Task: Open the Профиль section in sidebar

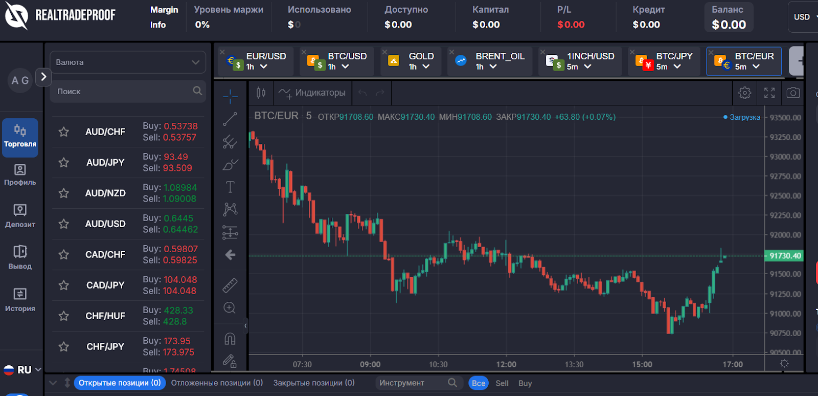Action: coord(20,175)
